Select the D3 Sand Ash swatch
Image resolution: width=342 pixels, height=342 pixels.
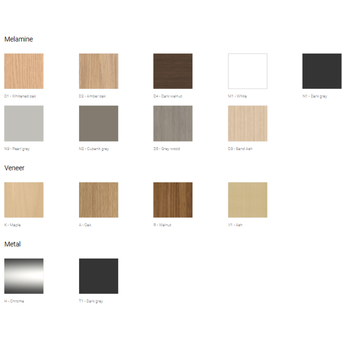(x=247, y=123)
